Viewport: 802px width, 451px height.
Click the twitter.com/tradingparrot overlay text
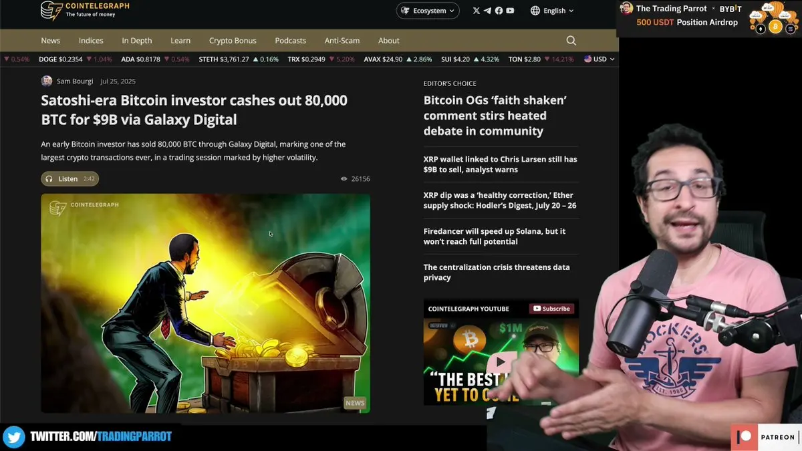click(101, 437)
